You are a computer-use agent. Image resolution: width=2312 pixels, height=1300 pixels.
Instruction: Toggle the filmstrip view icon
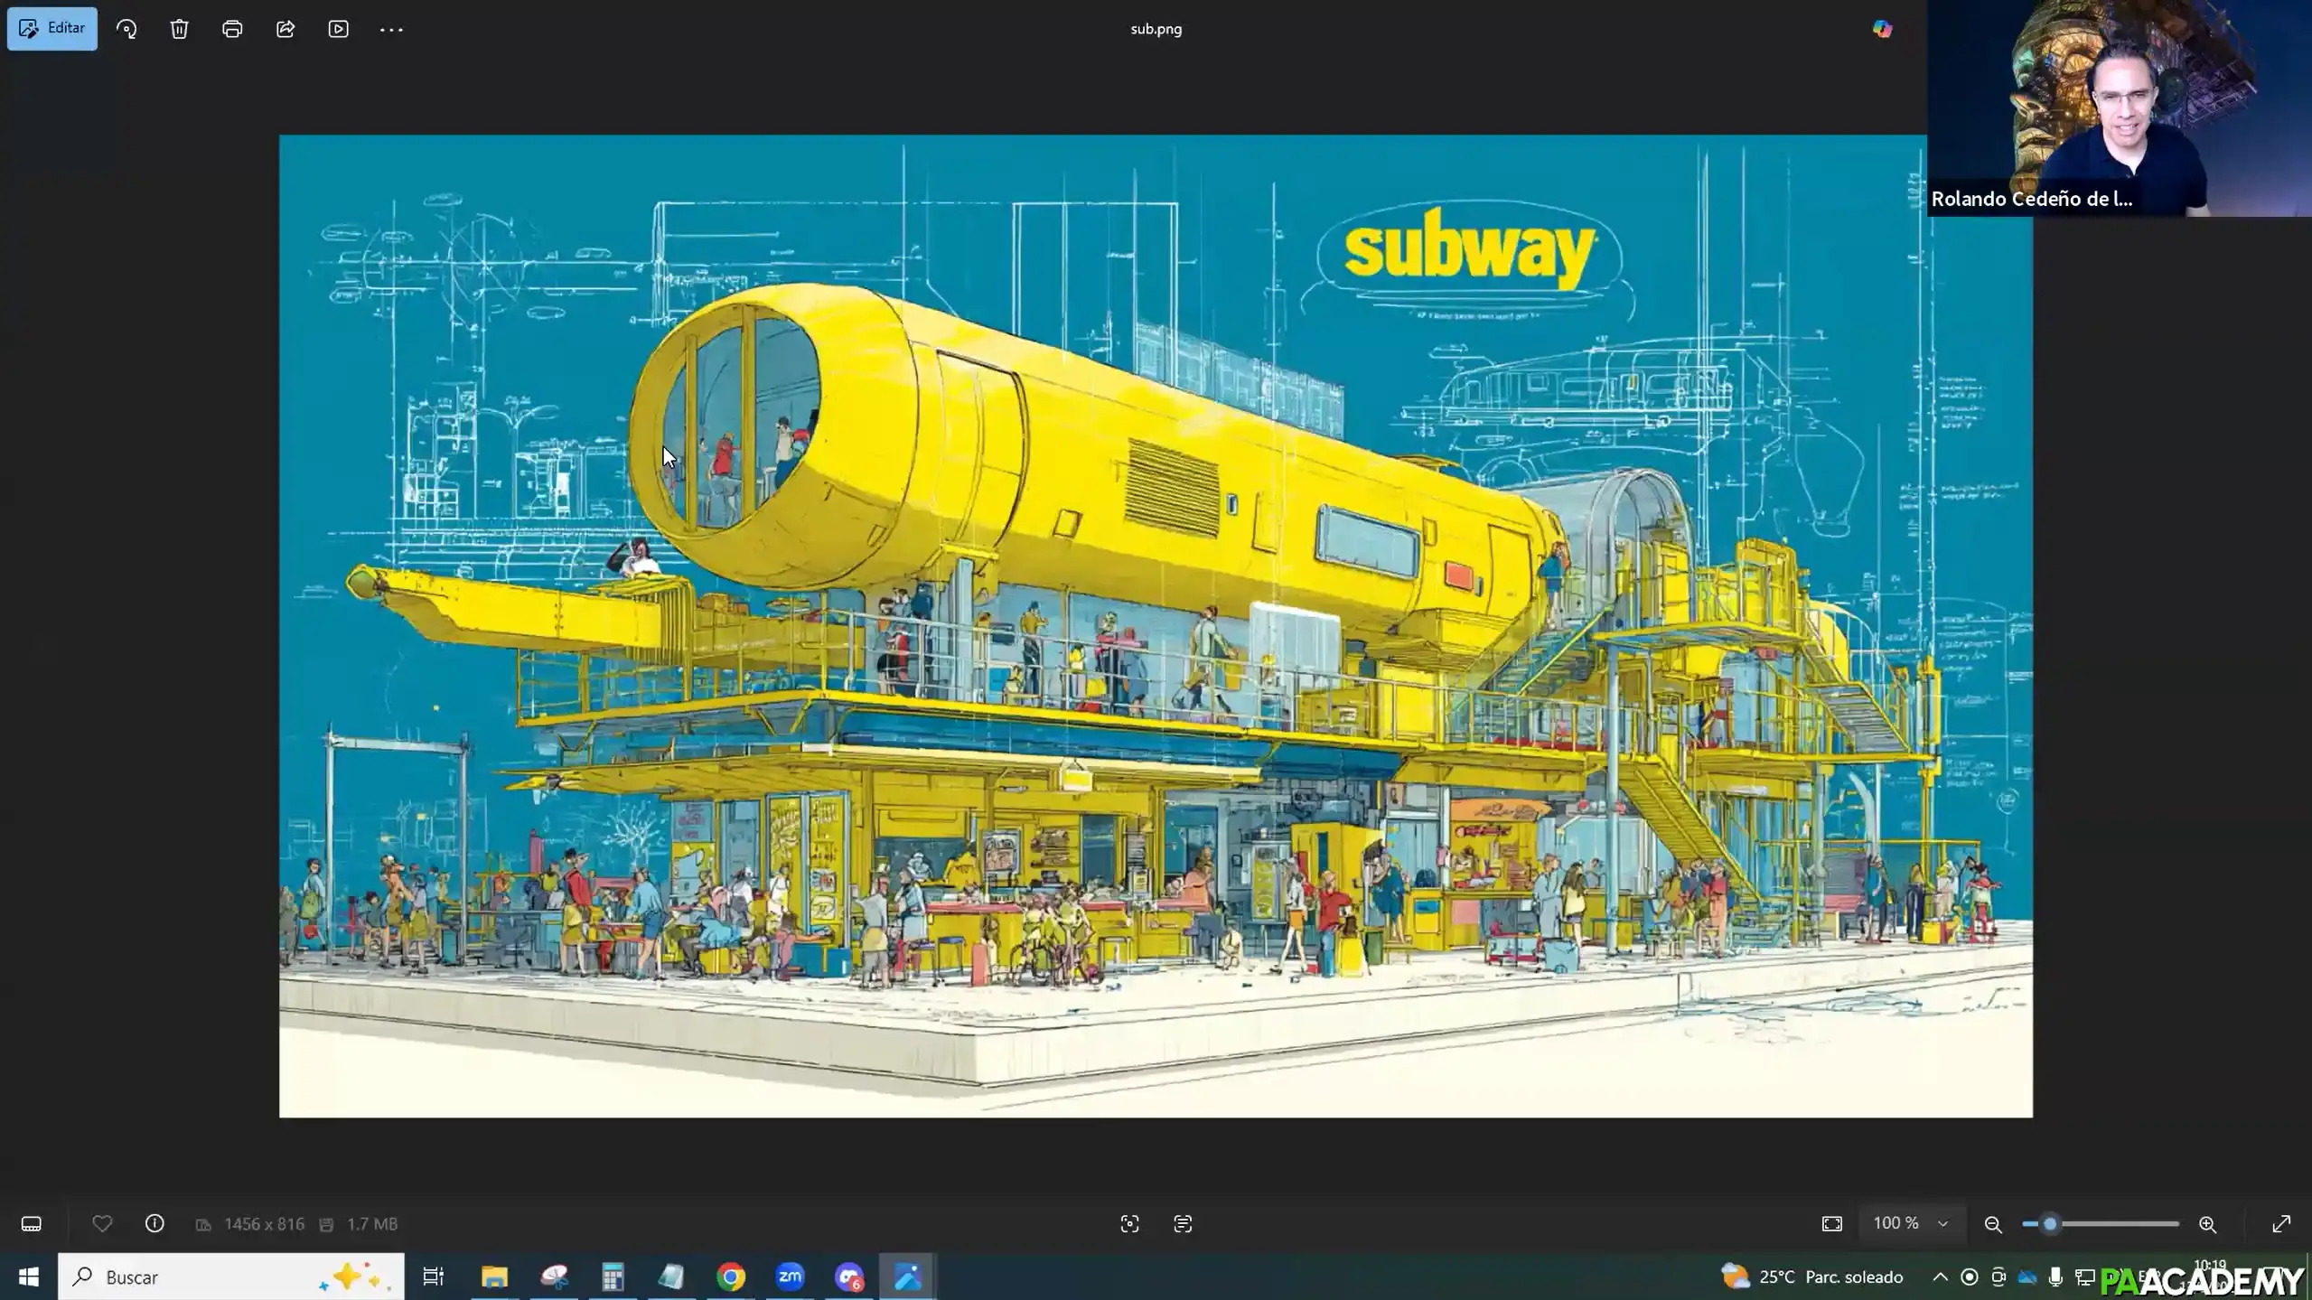32,1224
